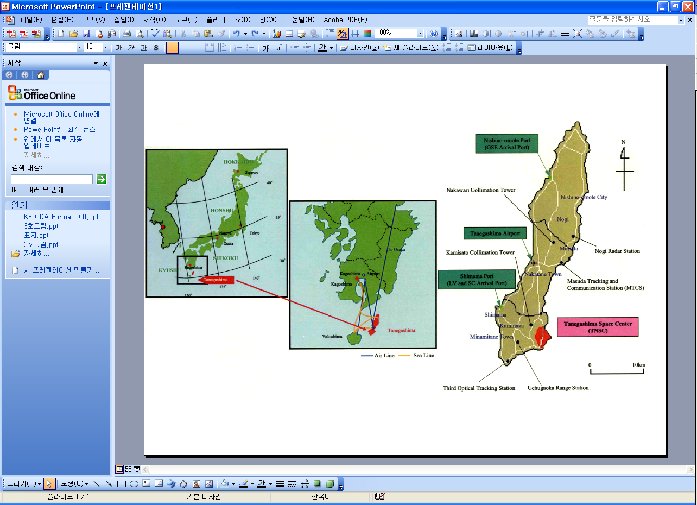Open the font name dropdown
The image size is (697, 505).
pyautogui.click(x=79, y=48)
